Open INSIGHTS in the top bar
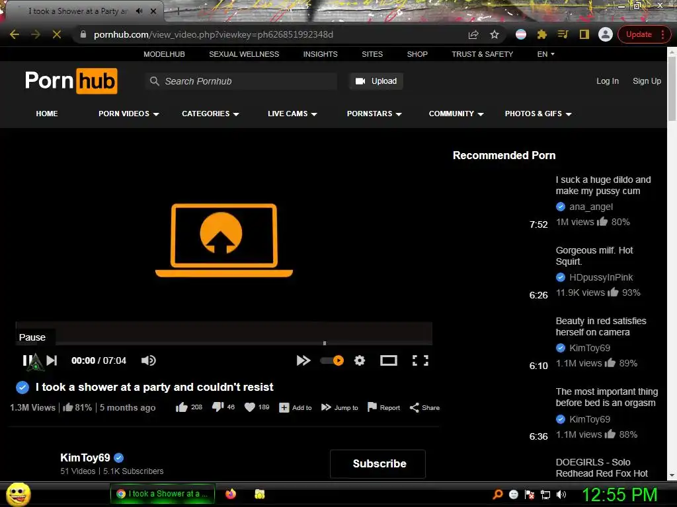Viewport: 677px width, 507px height. coord(321,54)
